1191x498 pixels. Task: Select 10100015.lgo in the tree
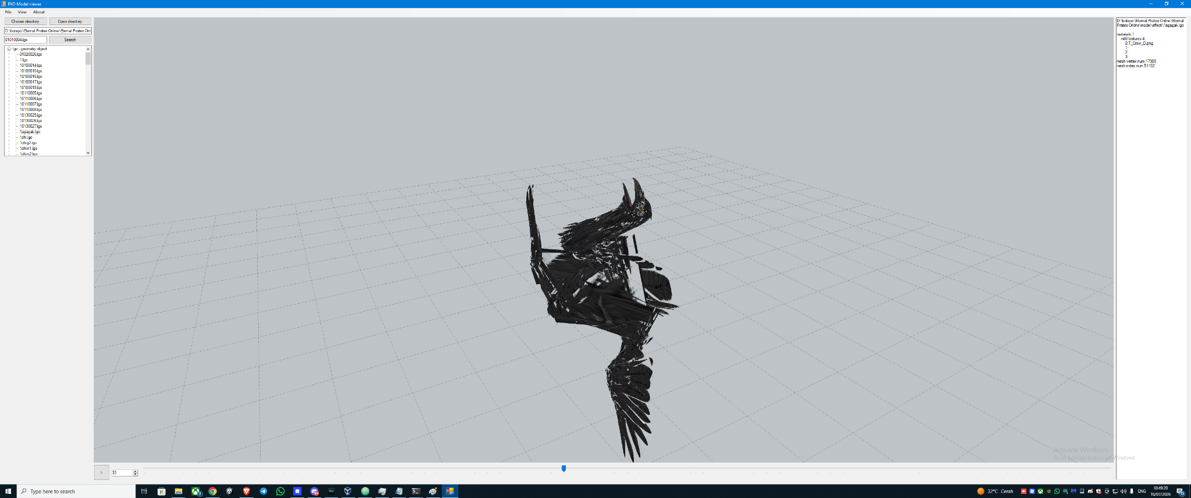pyautogui.click(x=31, y=71)
